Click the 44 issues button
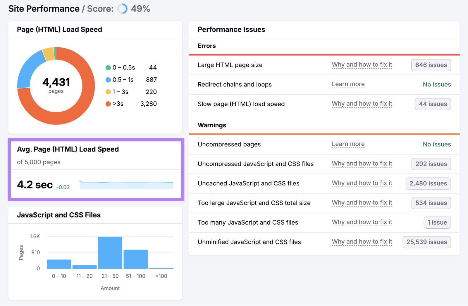Viewport: 468px width, 306px height. point(433,104)
